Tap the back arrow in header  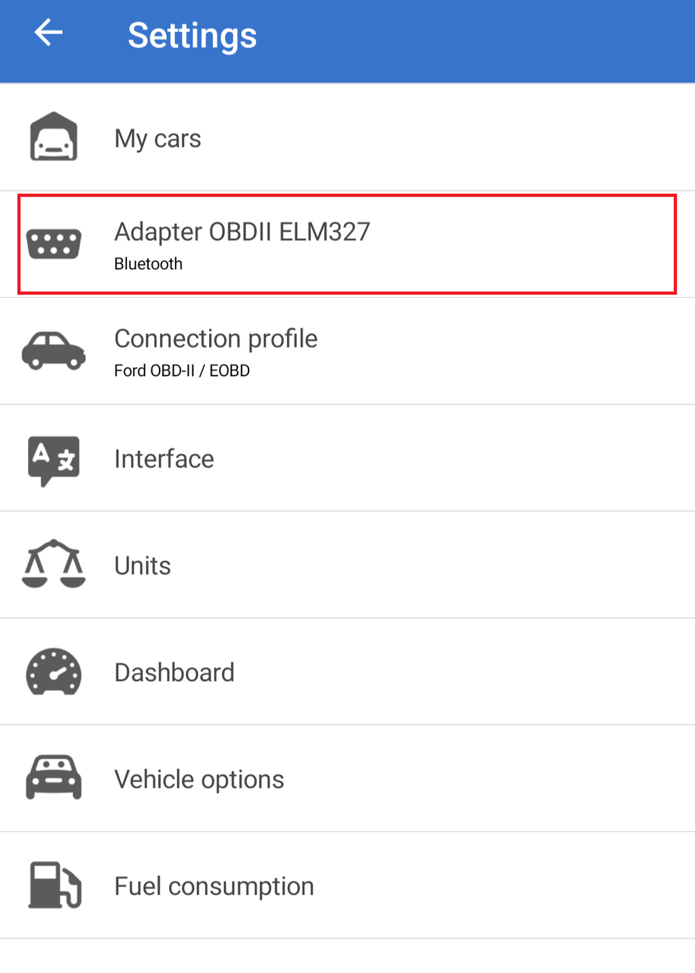point(49,33)
